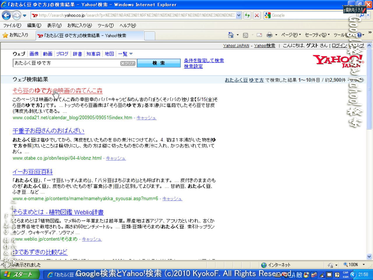Open the 編集(E) menu
Viewport: 373px width, 280px height.
34,25
